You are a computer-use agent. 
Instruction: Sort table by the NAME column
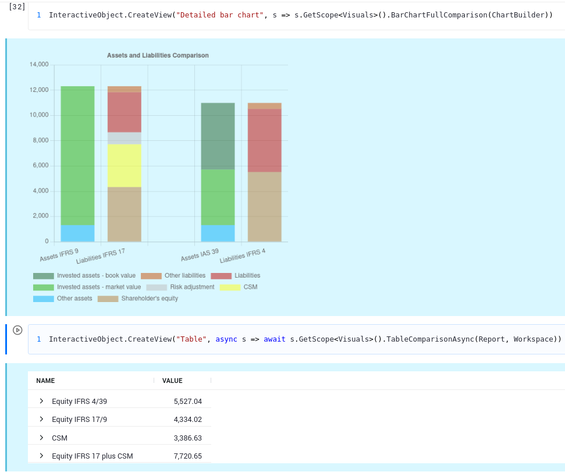pyautogui.click(x=45, y=381)
